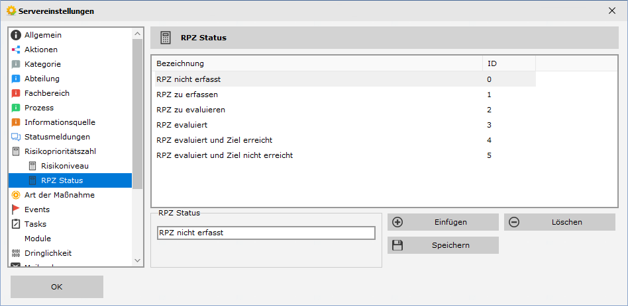This screenshot has width=628, height=306.
Task: Click the sidebar scrollbar down arrow
Action: point(137,260)
